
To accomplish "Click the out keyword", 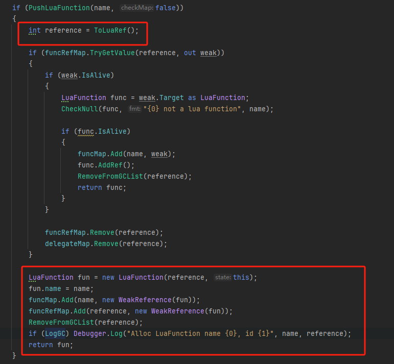I will [x=190, y=53].
